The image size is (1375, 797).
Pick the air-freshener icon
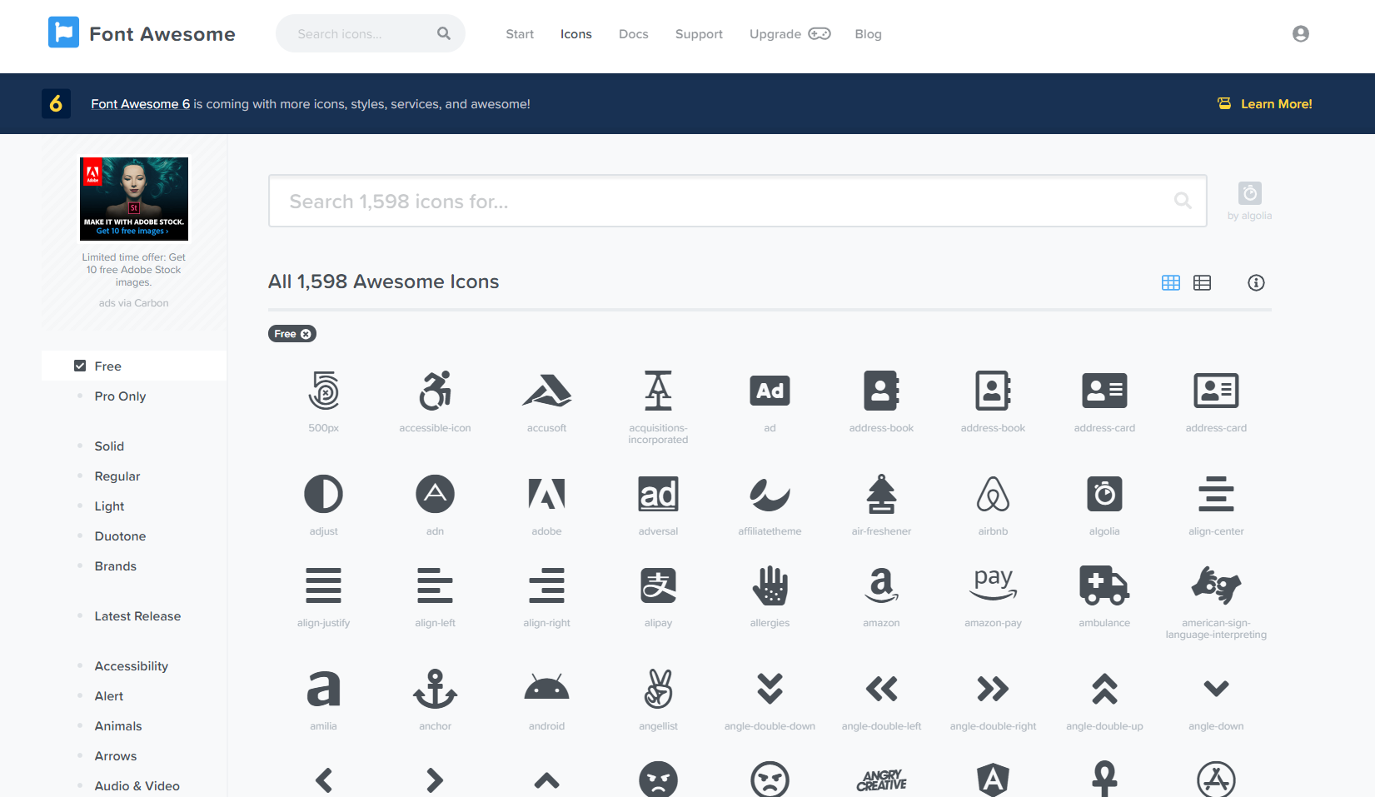(881, 495)
